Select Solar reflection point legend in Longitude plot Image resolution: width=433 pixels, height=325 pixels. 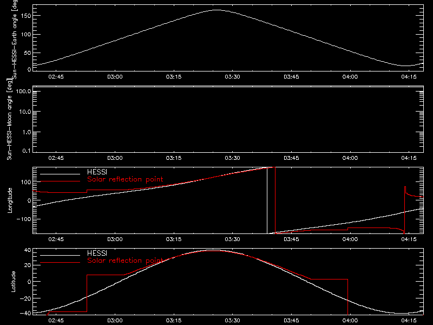125,180
